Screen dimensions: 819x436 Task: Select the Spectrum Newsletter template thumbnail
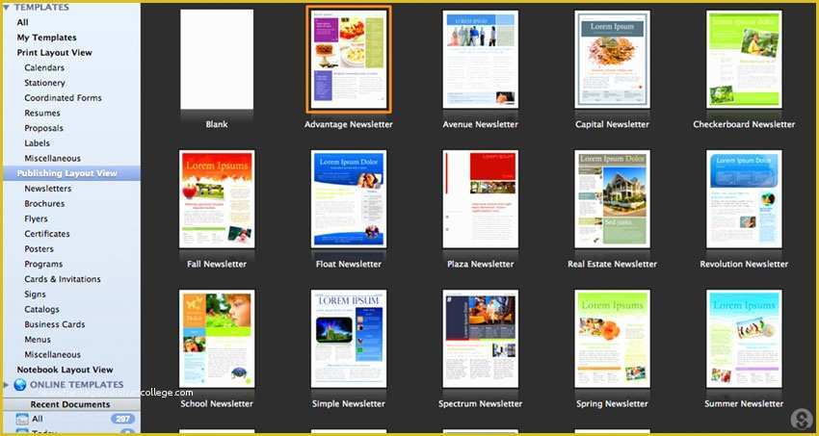pyautogui.click(x=481, y=339)
